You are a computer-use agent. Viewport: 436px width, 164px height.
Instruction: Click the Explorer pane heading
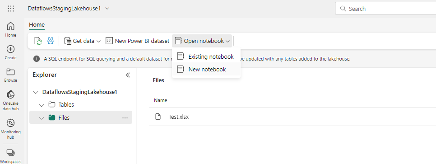(x=45, y=75)
